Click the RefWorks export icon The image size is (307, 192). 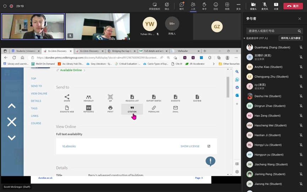point(88,108)
